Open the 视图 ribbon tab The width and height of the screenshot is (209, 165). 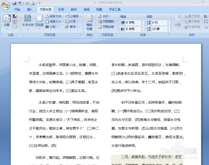[x=99, y=10]
